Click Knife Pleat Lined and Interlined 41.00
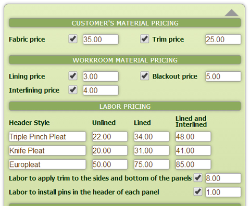This screenshot has height=206, width=250. click(x=193, y=150)
